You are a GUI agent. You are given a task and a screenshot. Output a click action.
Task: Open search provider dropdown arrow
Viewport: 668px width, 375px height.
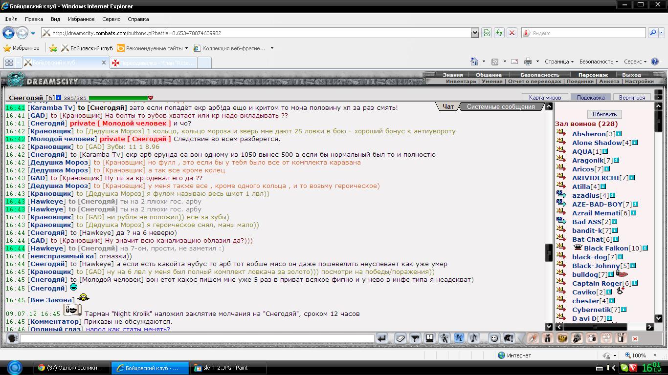tap(662, 33)
